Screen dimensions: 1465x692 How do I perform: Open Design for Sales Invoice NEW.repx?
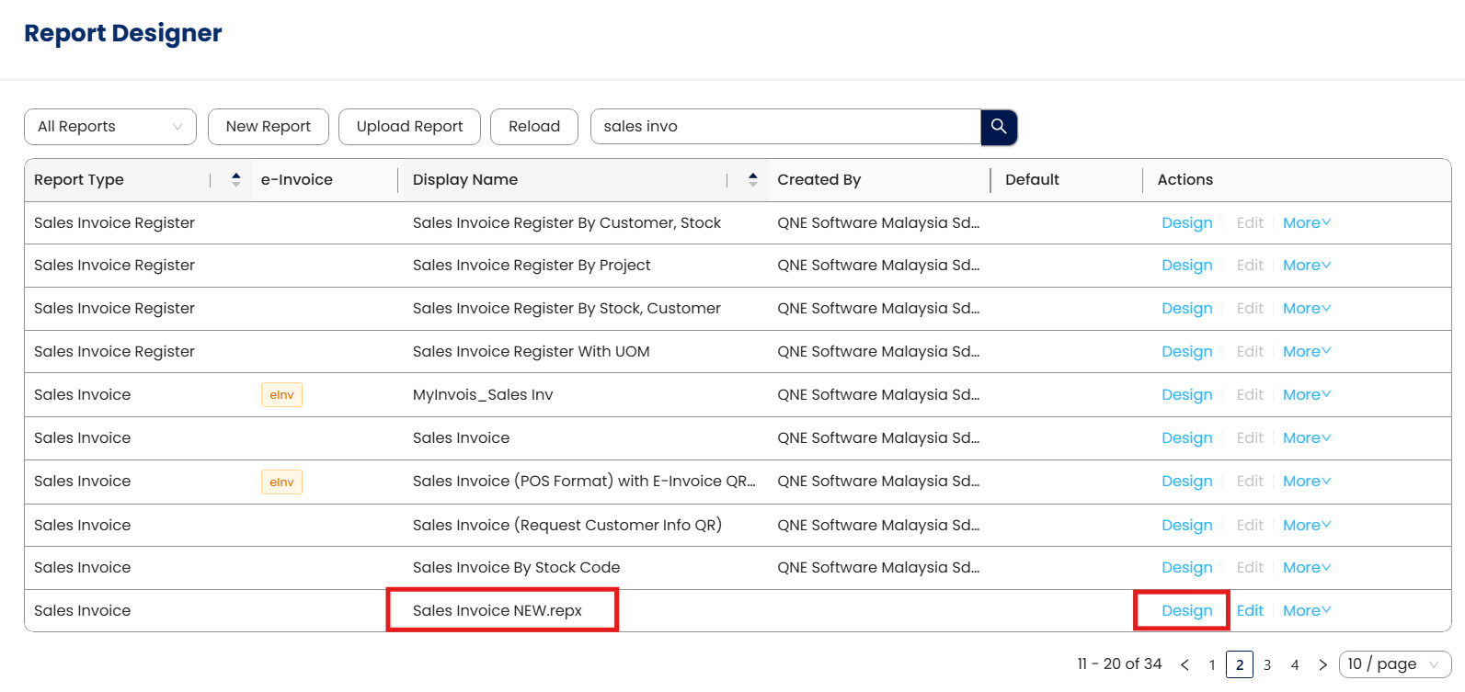pos(1186,611)
